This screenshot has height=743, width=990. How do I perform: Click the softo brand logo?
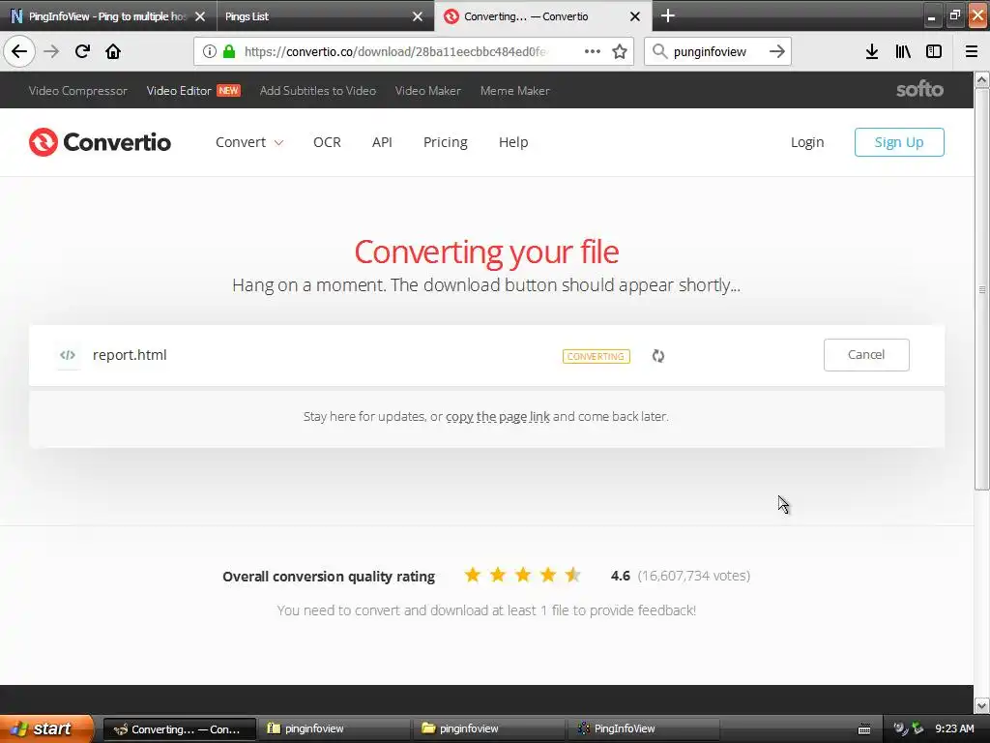pos(920,90)
